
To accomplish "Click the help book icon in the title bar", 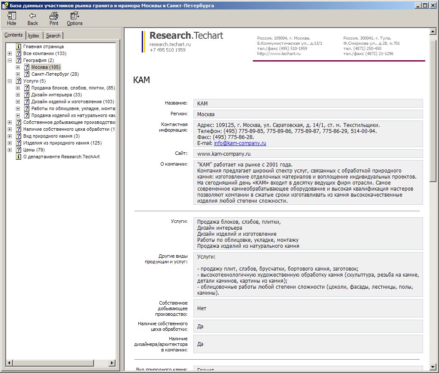I will tap(5, 5).
